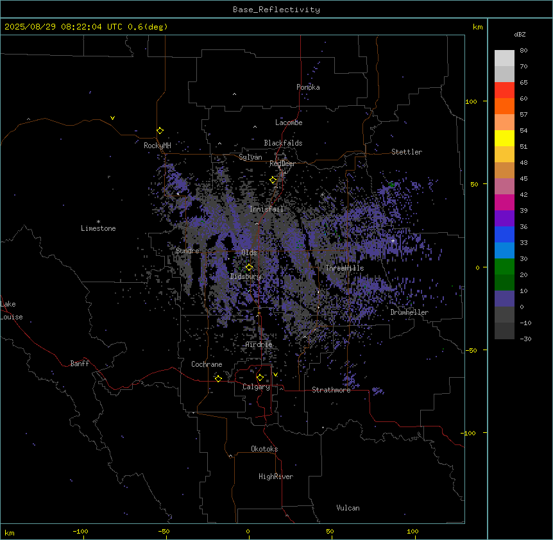Image resolution: width=553 pixels, height=540 pixels.
Task: Click the gold 48-51 dBZ legend swatch
Action: (x=504, y=155)
